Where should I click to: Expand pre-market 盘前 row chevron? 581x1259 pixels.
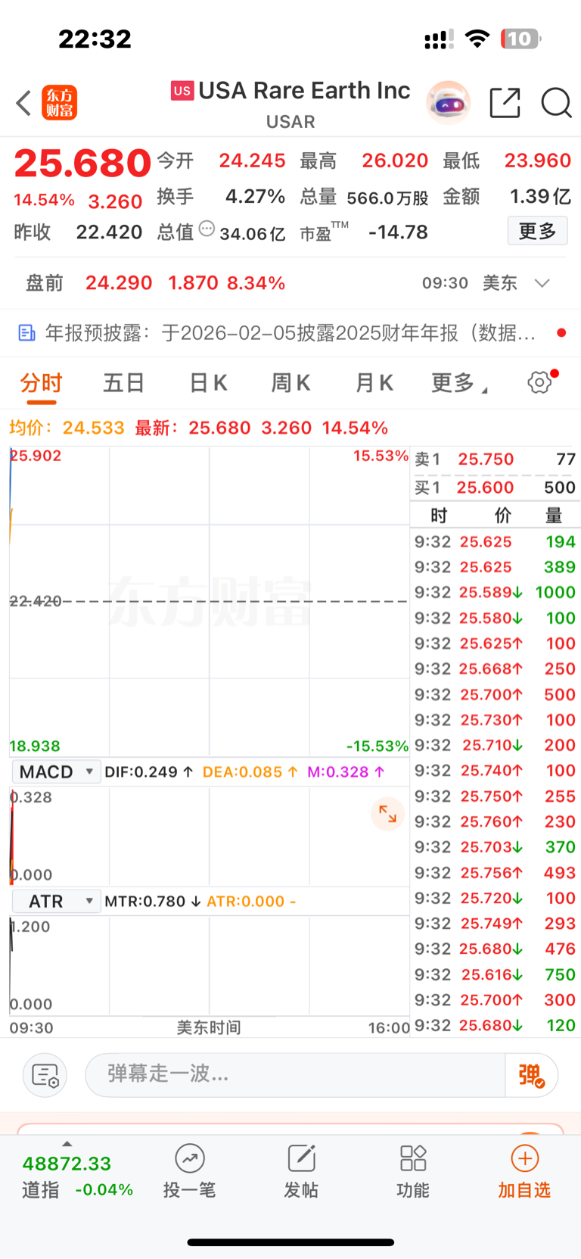pyautogui.click(x=542, y=283)
